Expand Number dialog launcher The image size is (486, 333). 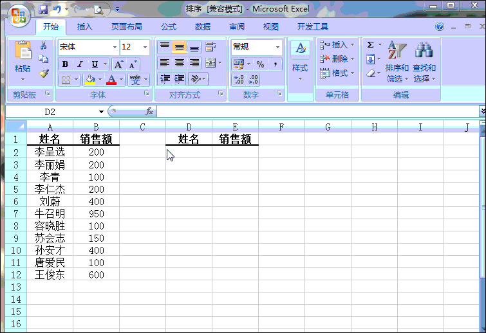[x=279, y=93]
